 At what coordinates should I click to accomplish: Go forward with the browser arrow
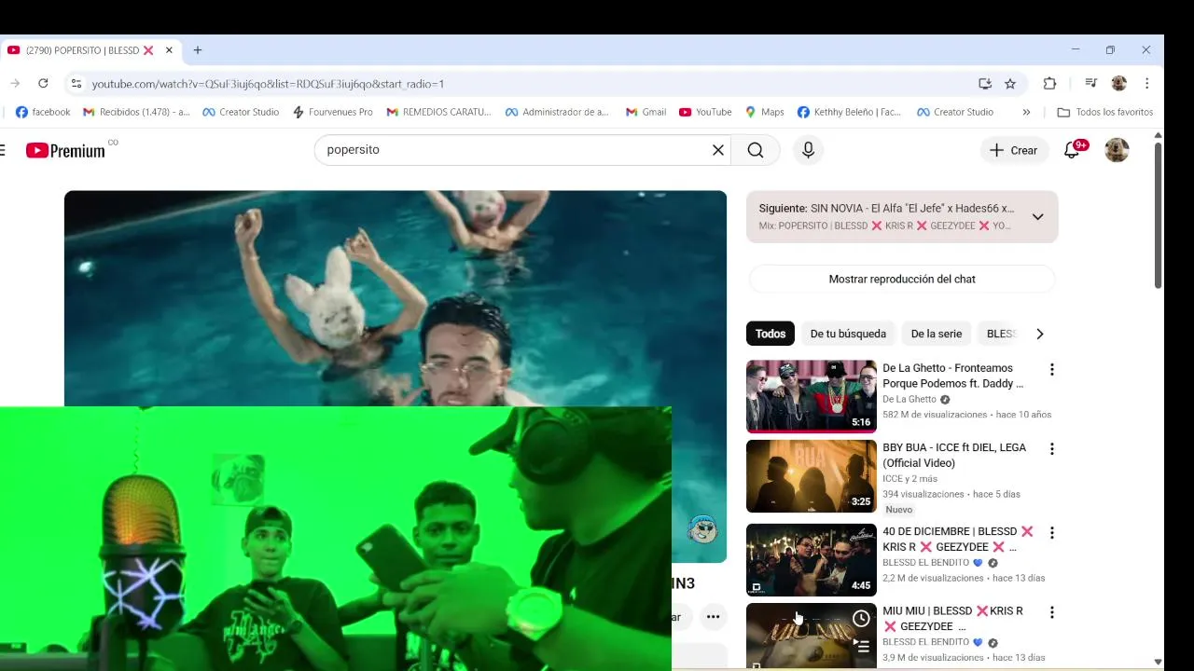[x=15, y=84]
